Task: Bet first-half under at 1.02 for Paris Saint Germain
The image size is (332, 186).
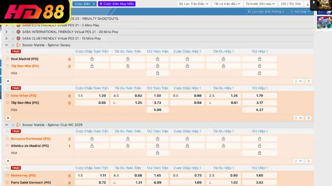Action: click(x=223, y=182)
